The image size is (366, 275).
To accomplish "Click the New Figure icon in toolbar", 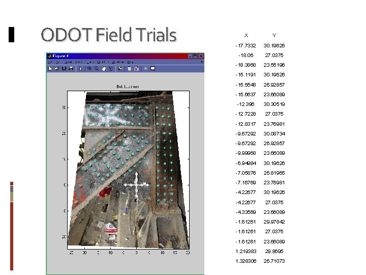I will pyautogui.click(x=50, y=69).
